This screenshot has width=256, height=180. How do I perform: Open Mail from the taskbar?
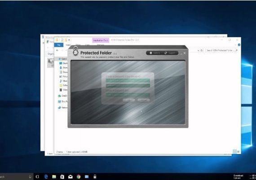coord(71,177)
